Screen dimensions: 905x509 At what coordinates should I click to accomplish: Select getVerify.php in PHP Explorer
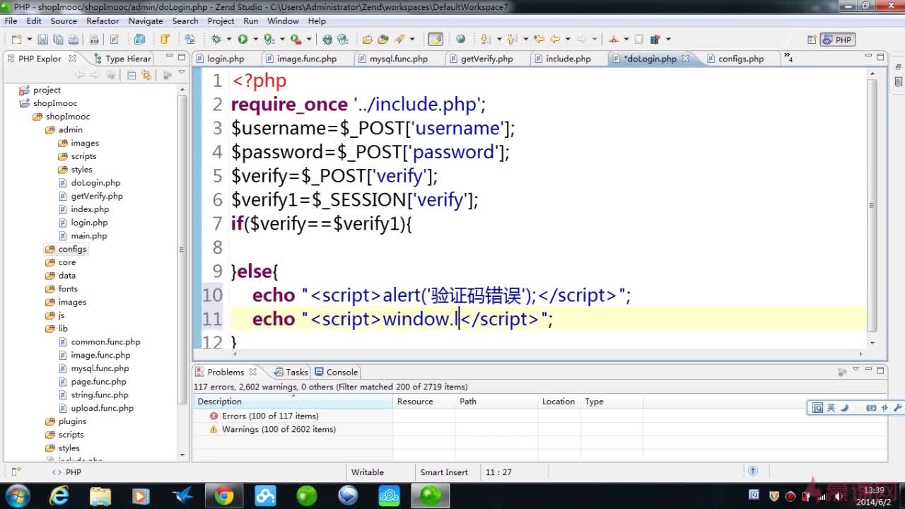click(97, 196)
